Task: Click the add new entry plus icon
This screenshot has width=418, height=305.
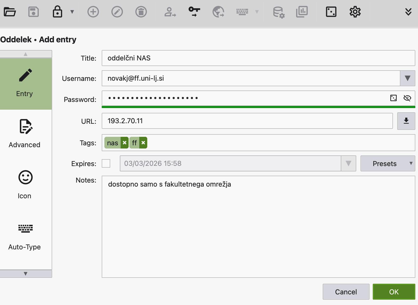Action: (x=93, y=12)
